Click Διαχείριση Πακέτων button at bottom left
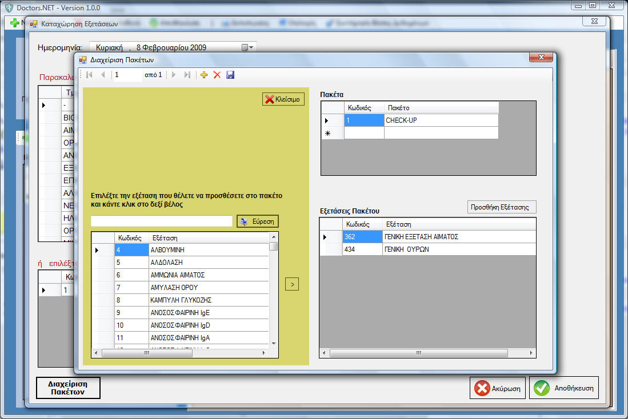Image resolution: width=628 pixels, height=419 pixels. 68,388
